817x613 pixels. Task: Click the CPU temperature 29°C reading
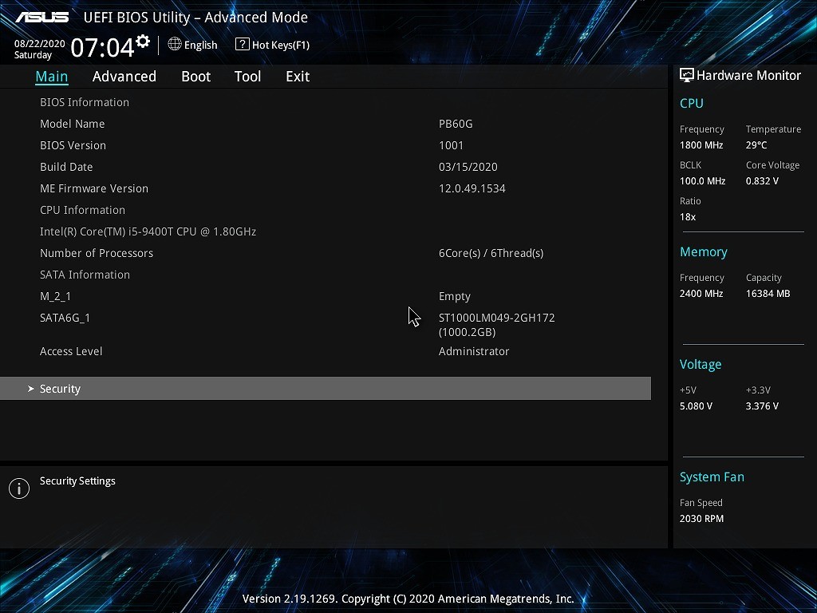tap(756, 145)
